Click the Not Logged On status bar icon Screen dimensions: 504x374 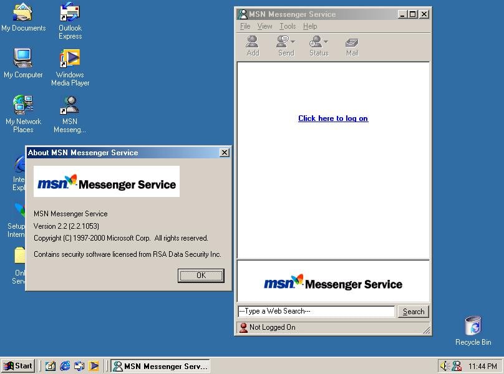click(243, 327)
